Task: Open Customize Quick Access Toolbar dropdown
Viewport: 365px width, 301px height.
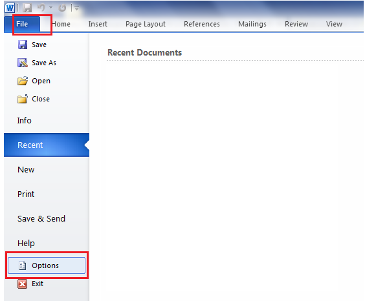Action: tap(76, 8)
